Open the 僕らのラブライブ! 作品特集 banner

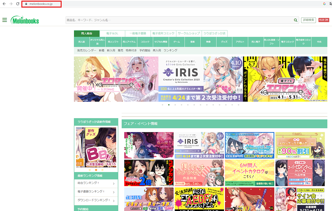click(x=199, y=173)
